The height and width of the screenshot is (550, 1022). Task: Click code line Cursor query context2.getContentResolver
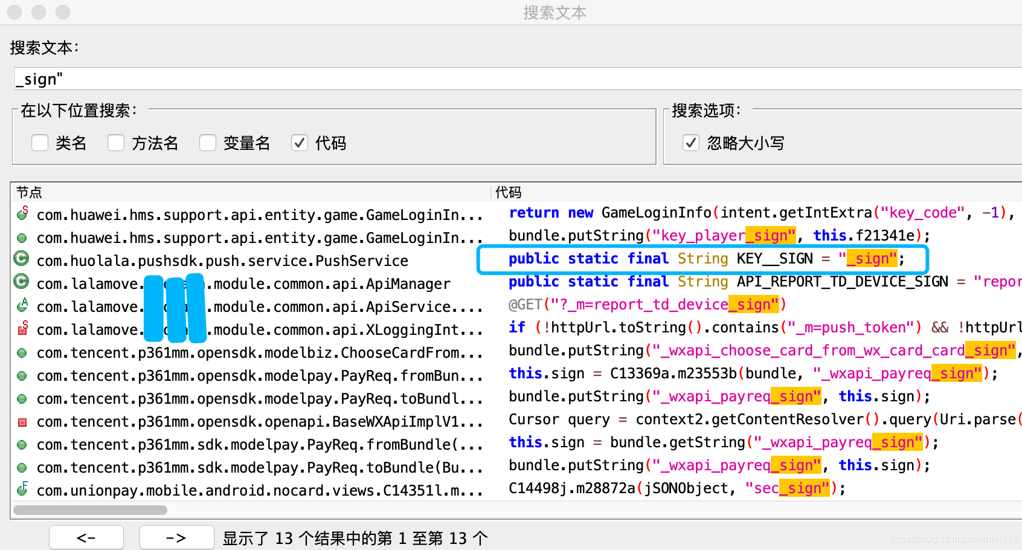pos(765,419)
